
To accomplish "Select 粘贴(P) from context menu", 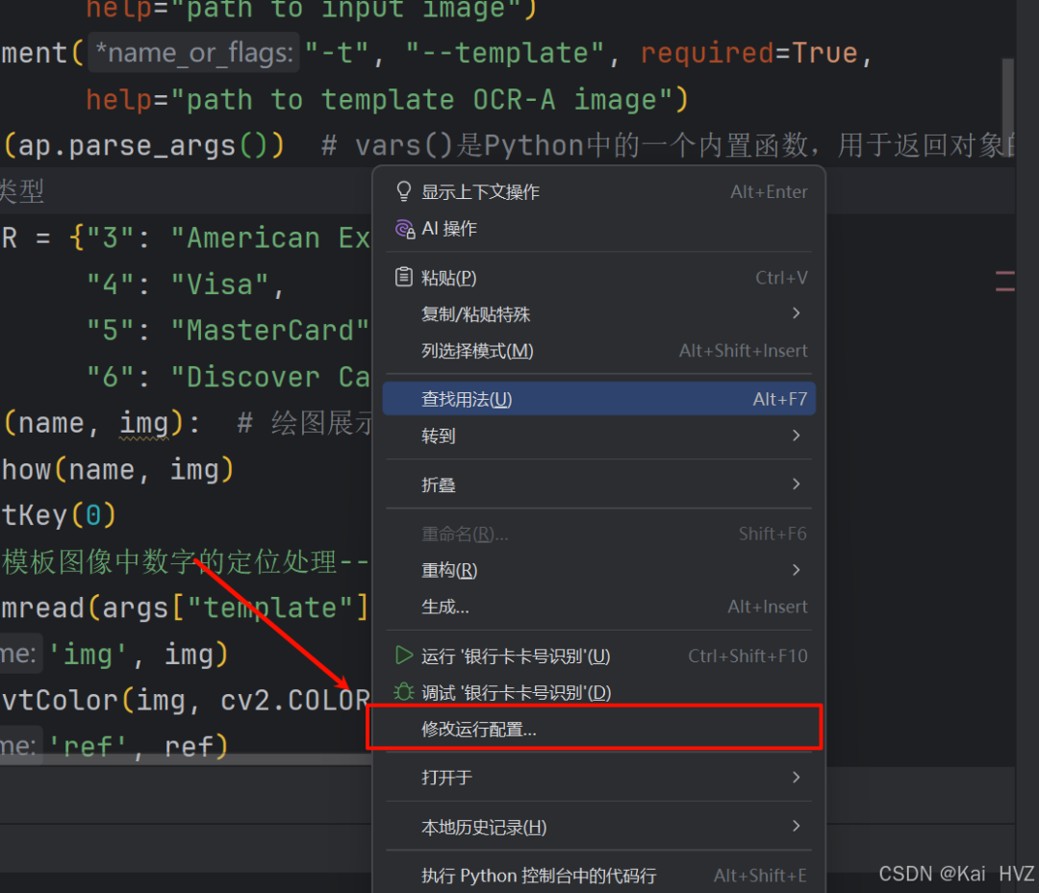I will point(599,278).
